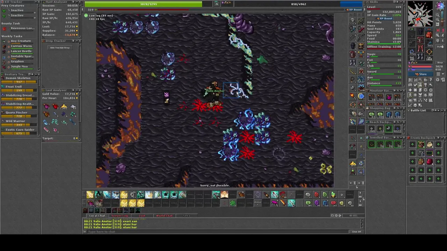The image size is (447, 251).
Task: Collapse the Loot Analyser panel
Action: point(76,90)
